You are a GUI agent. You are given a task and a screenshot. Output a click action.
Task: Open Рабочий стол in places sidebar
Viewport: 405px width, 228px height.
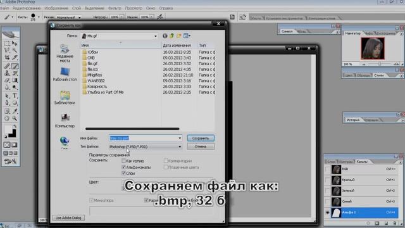point(65,75)
